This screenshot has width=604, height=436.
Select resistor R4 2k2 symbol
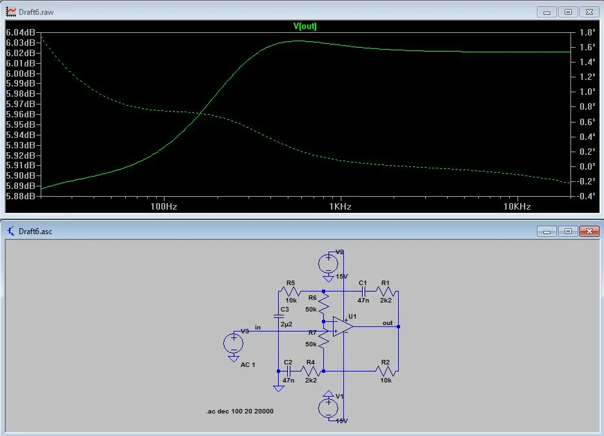pyautogui.click(x=311, y=372)
